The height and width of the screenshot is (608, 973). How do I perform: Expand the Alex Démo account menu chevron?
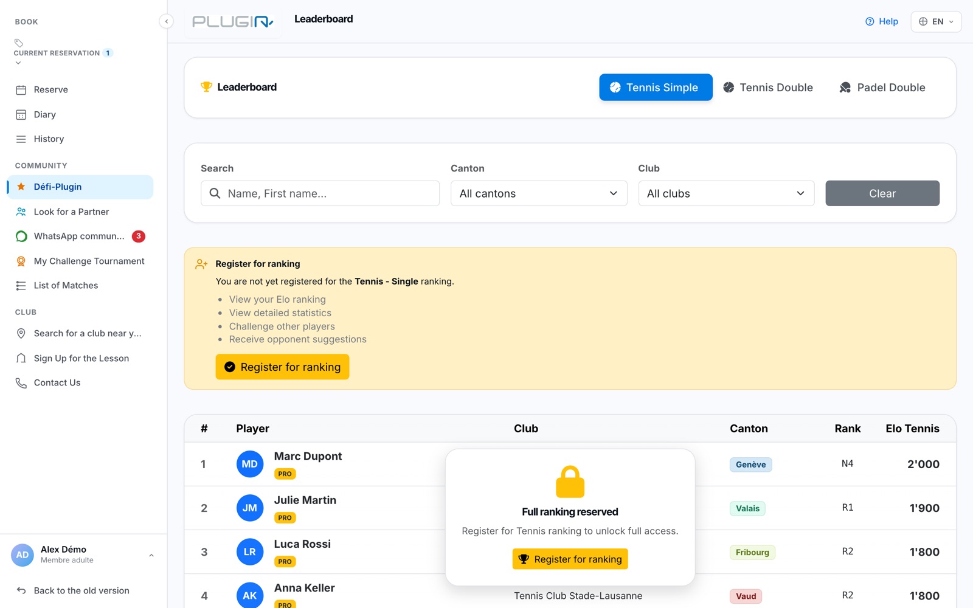point(151,555)
